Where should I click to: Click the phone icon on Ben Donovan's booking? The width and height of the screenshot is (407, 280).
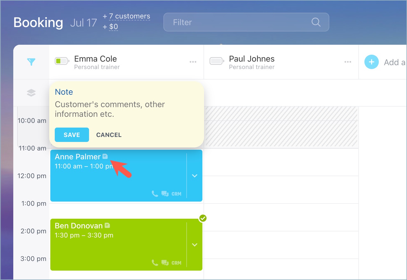(x=155, y=263)
